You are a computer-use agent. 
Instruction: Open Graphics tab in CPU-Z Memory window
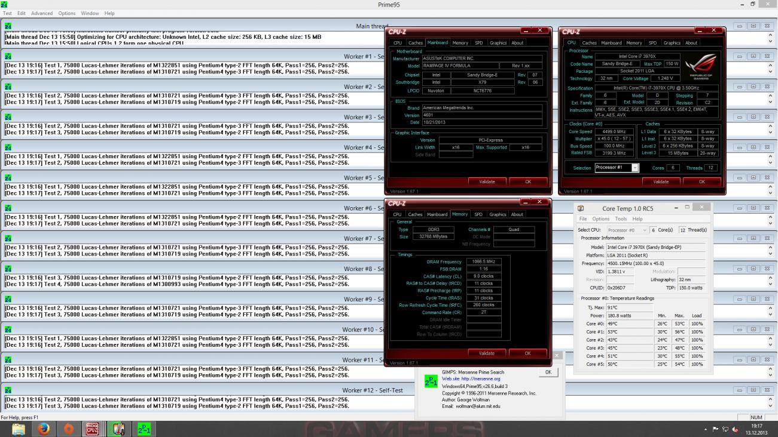click(x=498, y=214)
